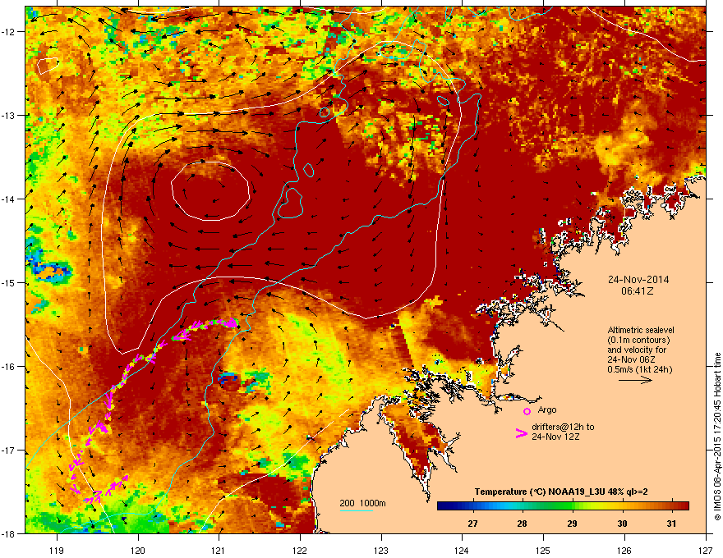This screenshot has height=558, width=723.
Task: Click the 'drifters@12h to' legend text
Action: click(x=563, y=427)
